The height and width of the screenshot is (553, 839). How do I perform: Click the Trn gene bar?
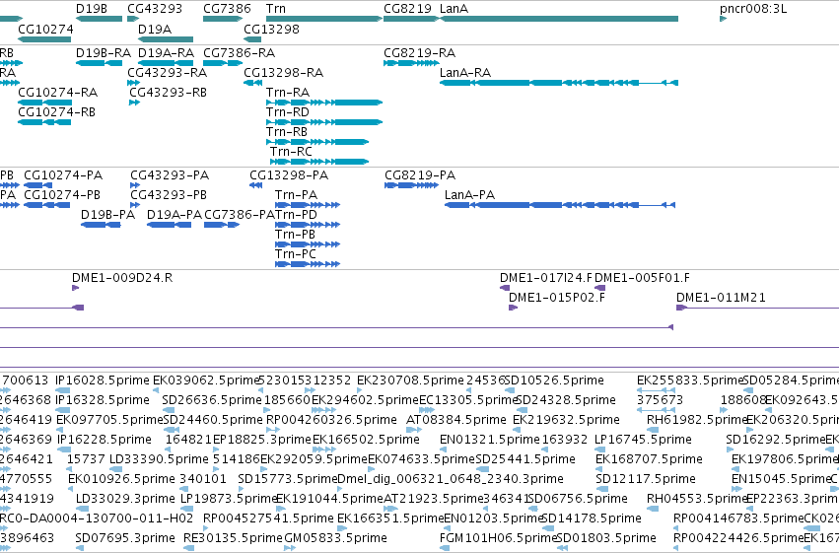[324, 19]
